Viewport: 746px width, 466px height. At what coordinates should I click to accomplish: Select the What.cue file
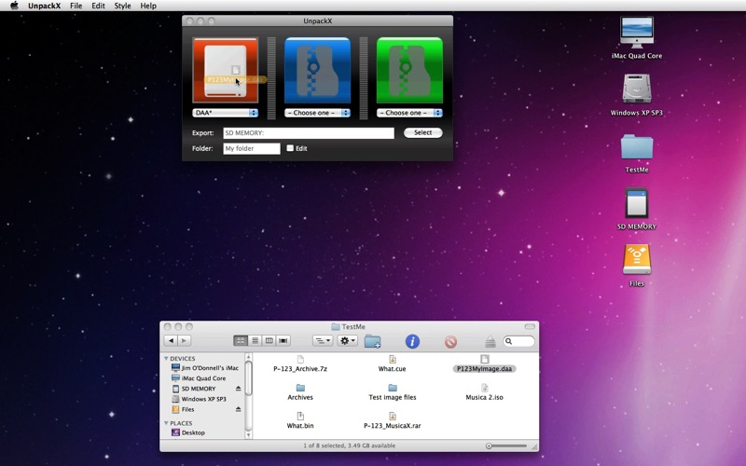click(392, 364)
